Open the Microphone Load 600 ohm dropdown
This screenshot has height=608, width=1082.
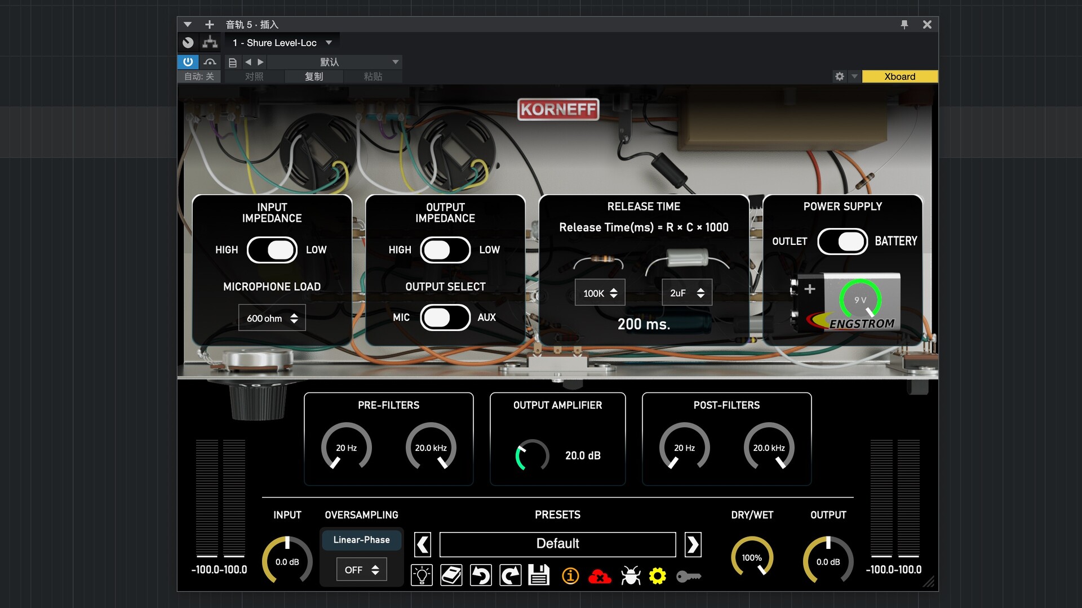coord(272,318)
